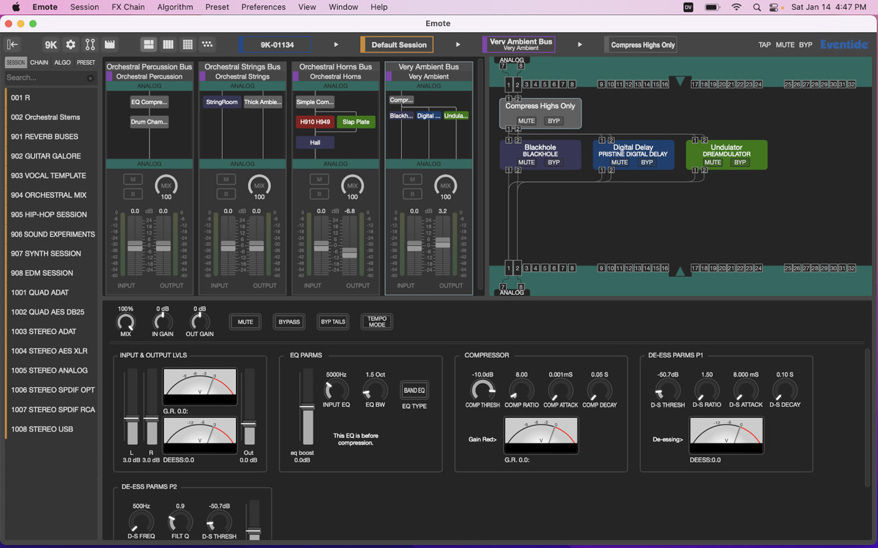Screen dimensions: 878x548
Task: Bypass the Digital Delay block
Action: (x=647, y=162)
